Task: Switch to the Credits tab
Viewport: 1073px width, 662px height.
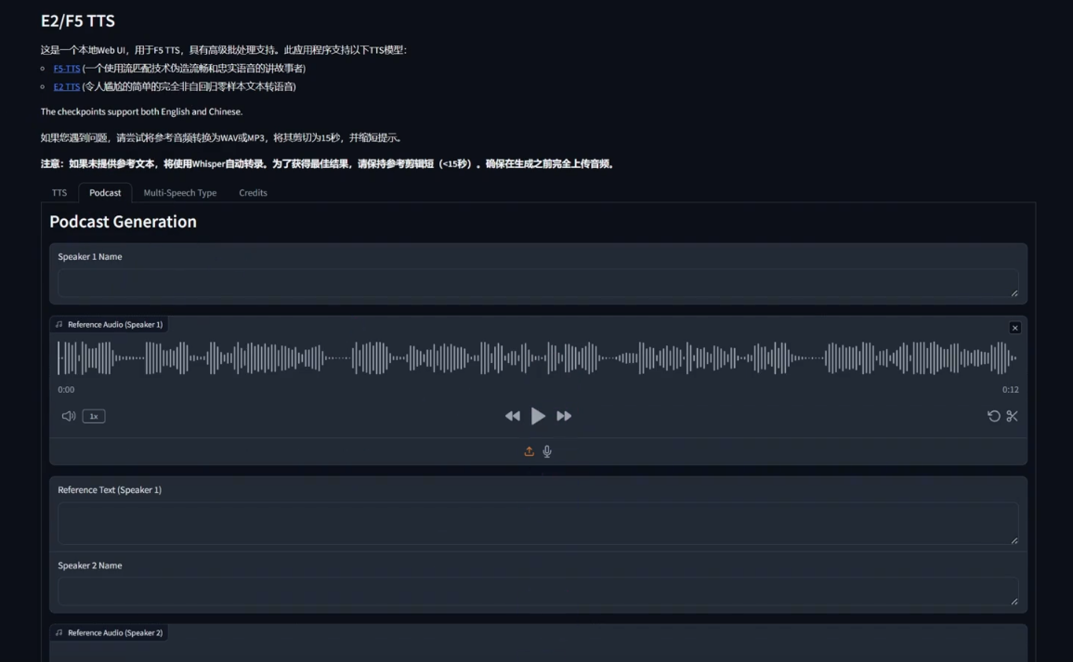Action: 252,192
